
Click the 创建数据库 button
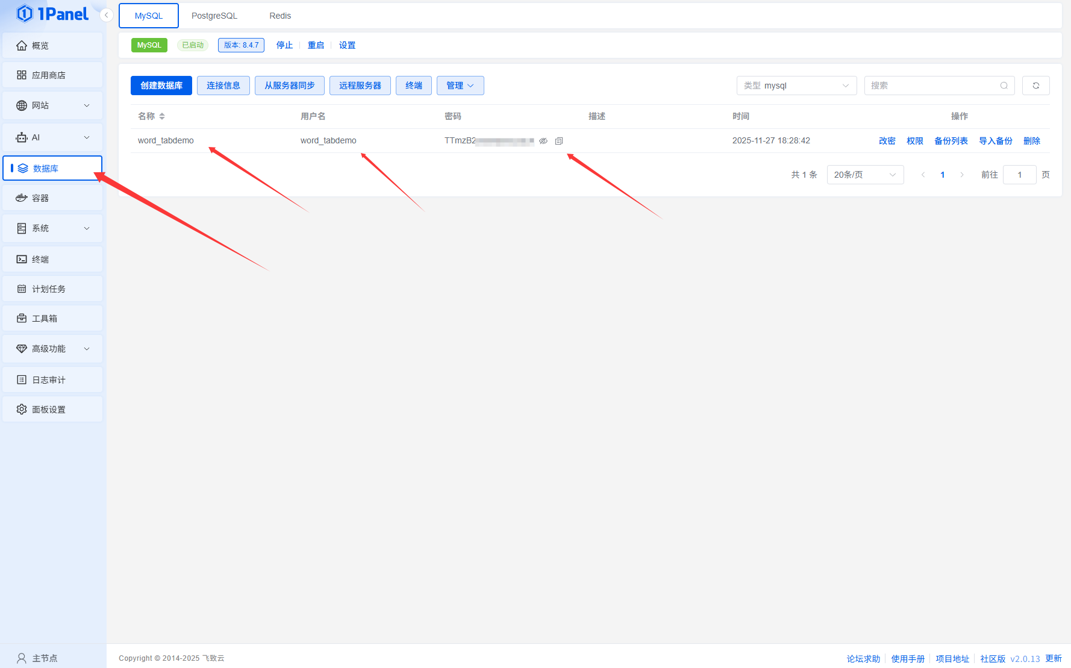(x=161, y=86)
